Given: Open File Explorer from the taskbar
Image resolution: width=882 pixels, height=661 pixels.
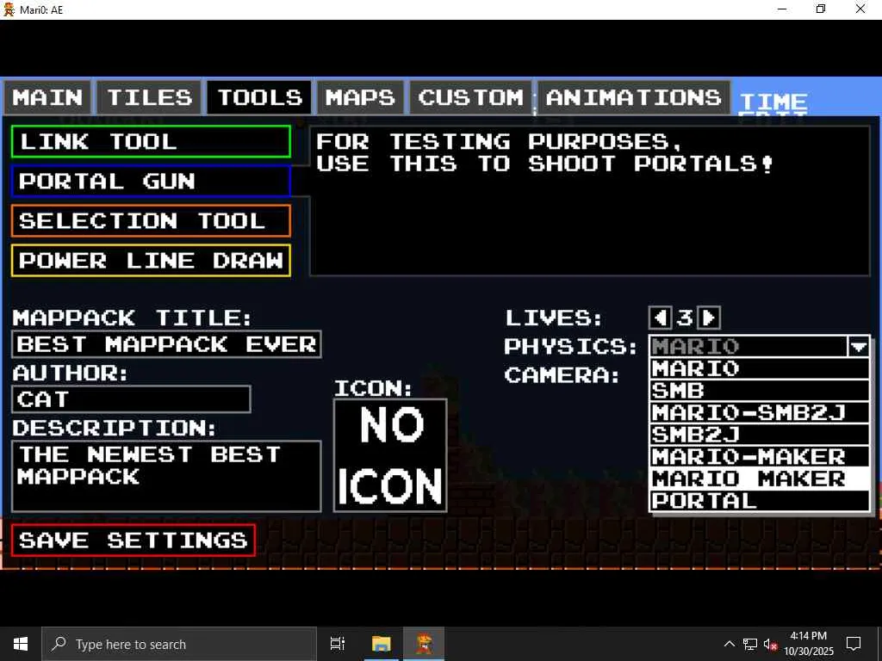Looking at the screenshot, I should pyautogui.click(x=381, y=644).
